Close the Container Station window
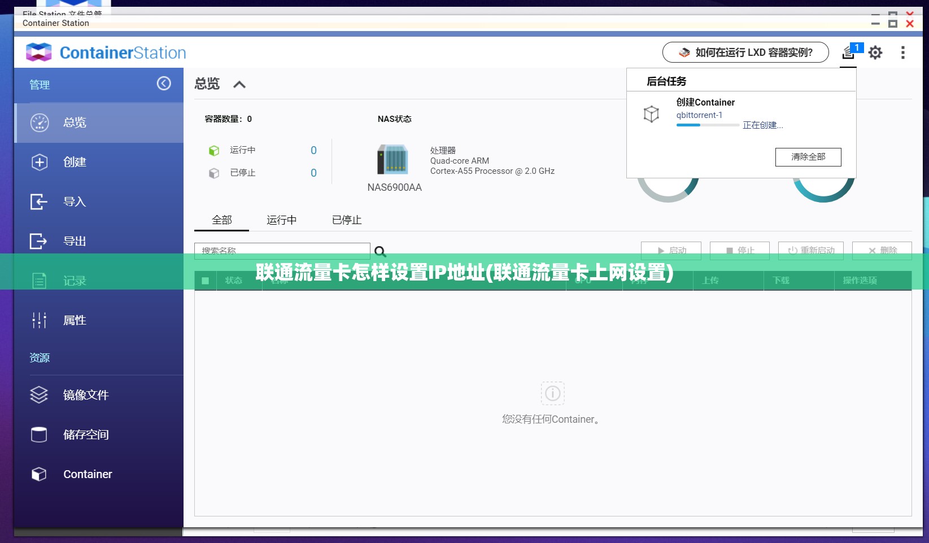This screenshot has height=543, width=929. click(x=910, y=24)
